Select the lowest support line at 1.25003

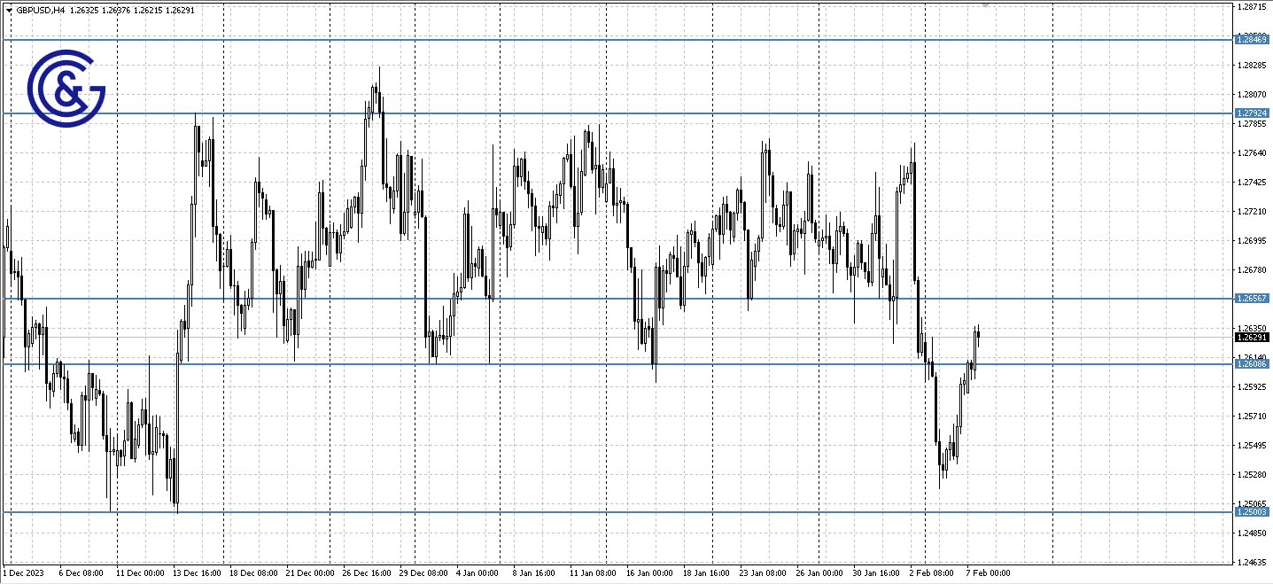click(x=620, y=512)
